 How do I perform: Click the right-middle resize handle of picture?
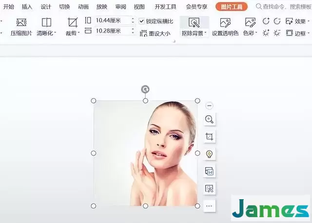[197, 153]
